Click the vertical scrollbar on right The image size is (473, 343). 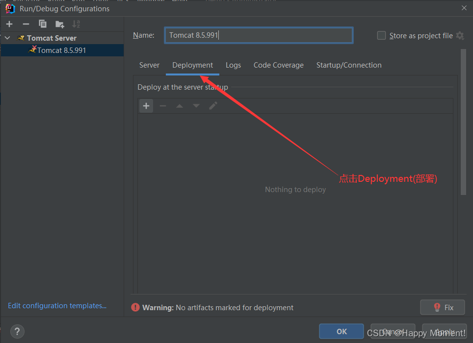(x=463, y=122)
